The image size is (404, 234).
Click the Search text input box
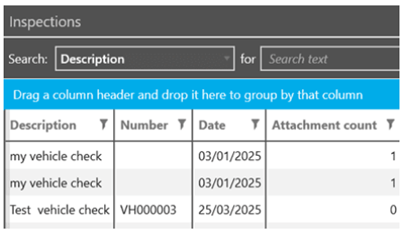coord(329,59)
